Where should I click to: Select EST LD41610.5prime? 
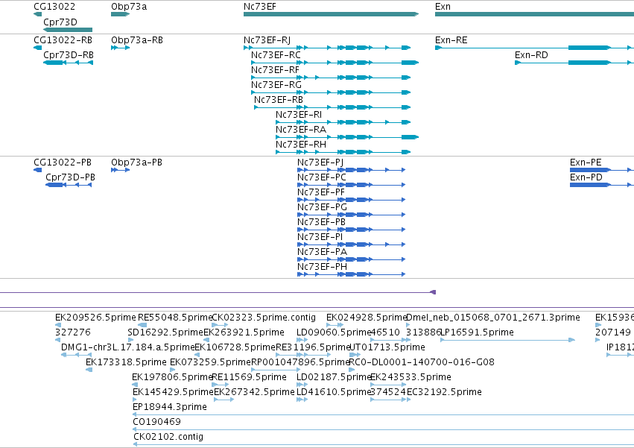click(x=302, y=400)
